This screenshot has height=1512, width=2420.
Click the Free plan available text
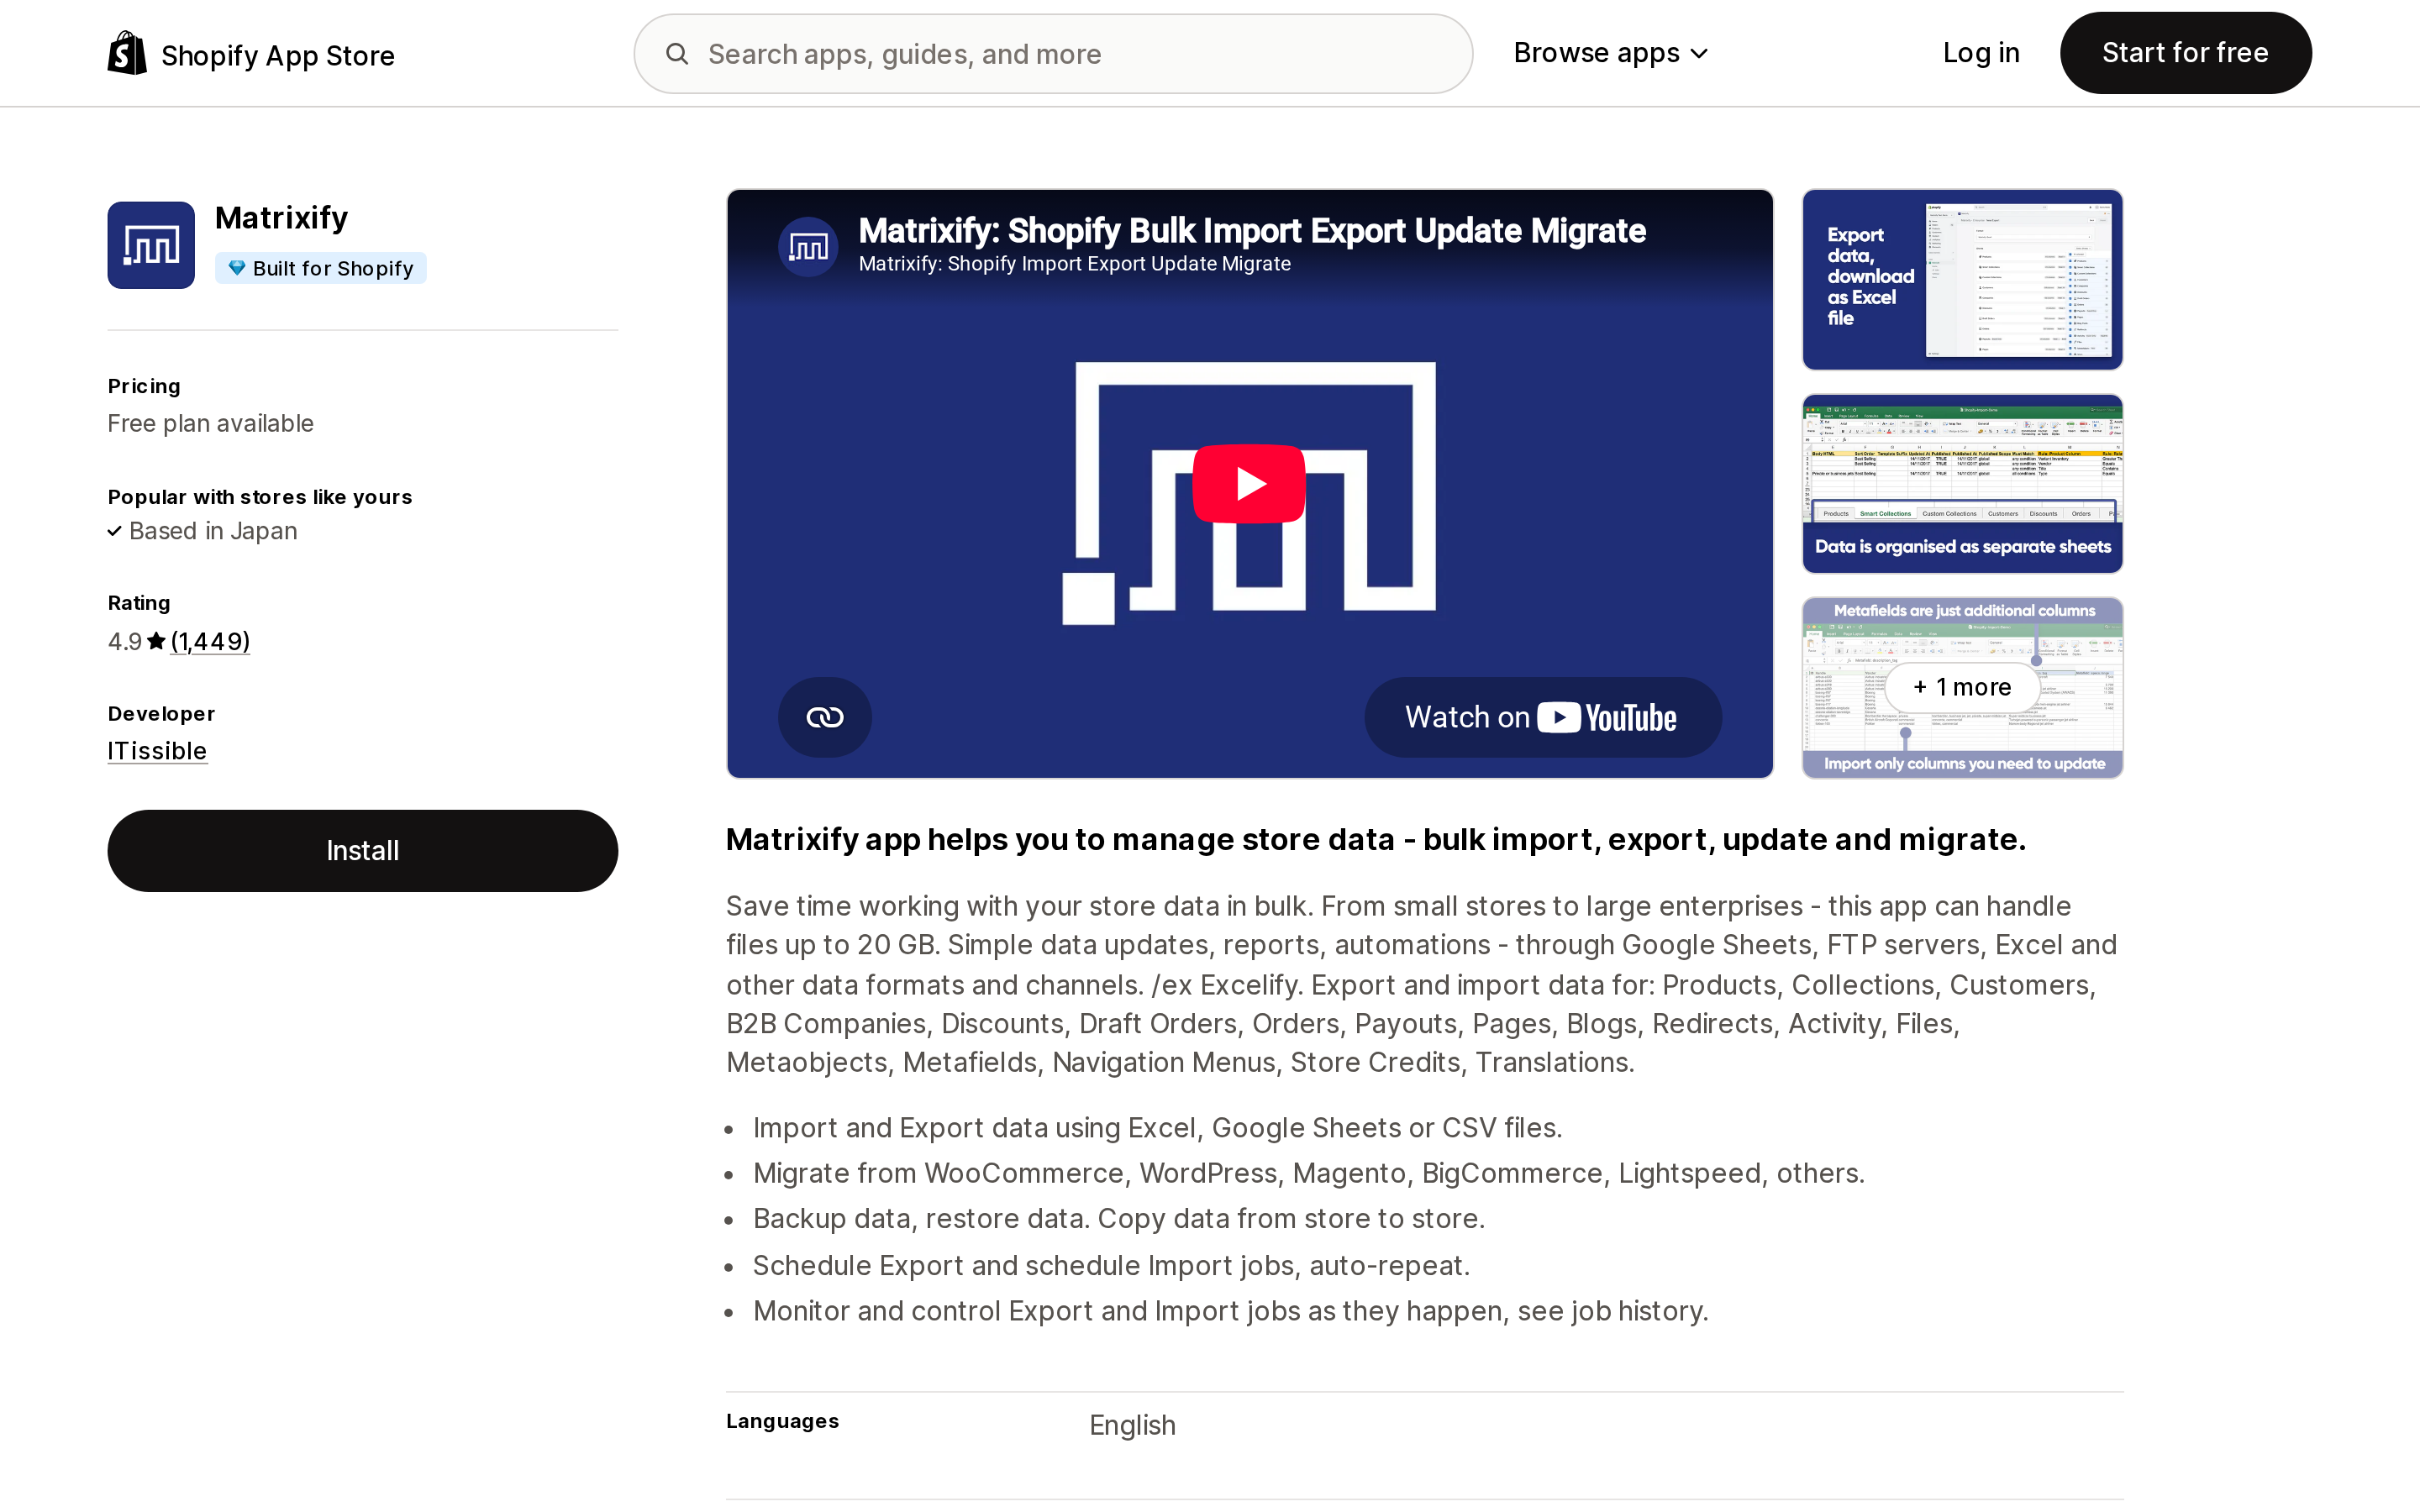coord(211,424)
